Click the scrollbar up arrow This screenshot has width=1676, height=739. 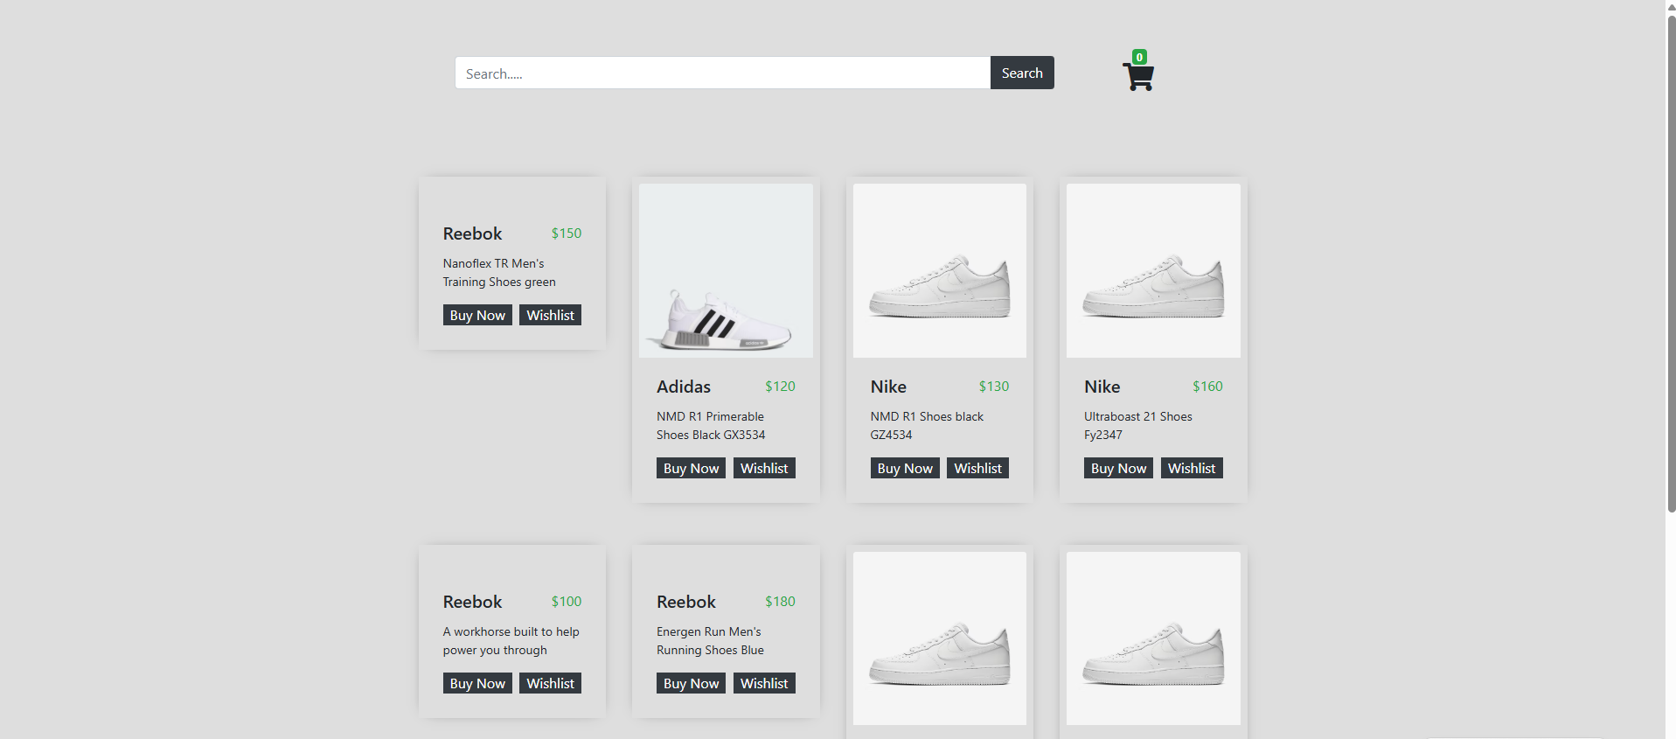(1671, 6)
